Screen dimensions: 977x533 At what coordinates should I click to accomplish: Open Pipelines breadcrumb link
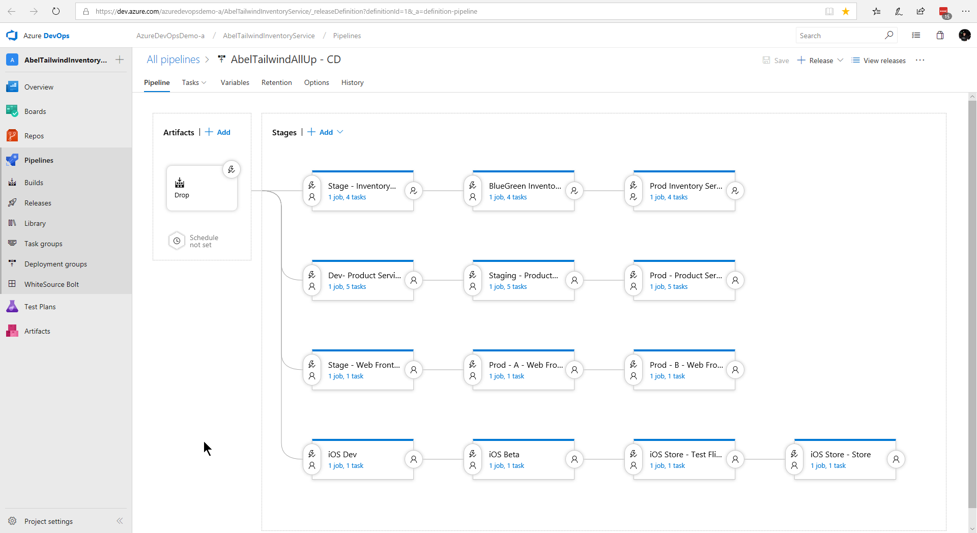[347, 36]
